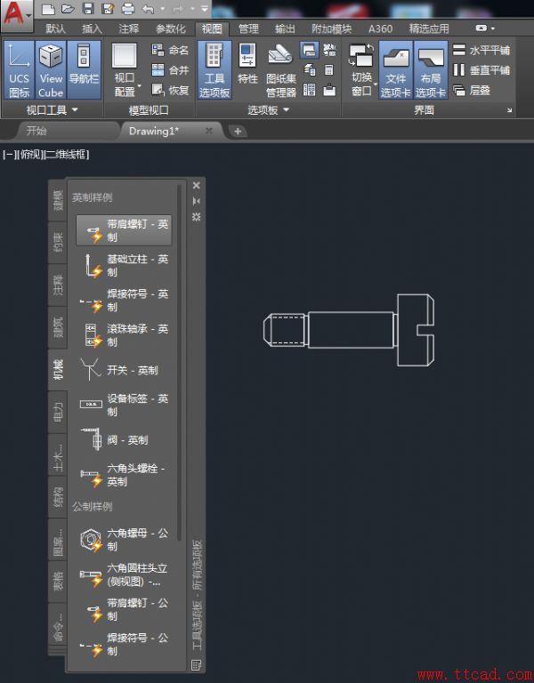Open the 图纸集管理器 sheet set manager
Viewport: 534px width, 683px height.
[x=280, y=69]
